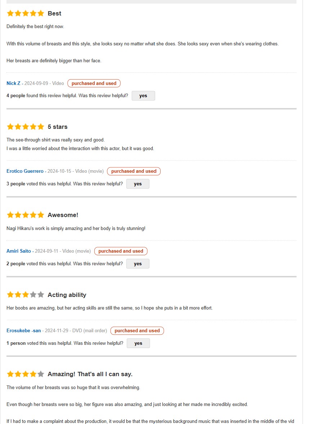Select "purchased and used" tag near Amiri Saito
The image size is (309, 424).
pos(121,251)
